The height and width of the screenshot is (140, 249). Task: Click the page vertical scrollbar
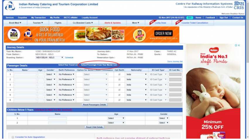click(x=248, y=70)
